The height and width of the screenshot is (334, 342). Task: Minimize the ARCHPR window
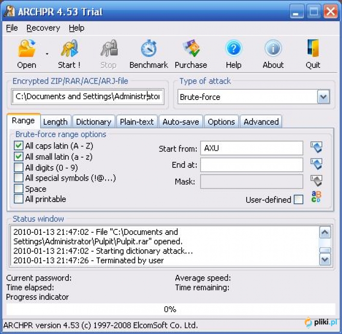297,12
